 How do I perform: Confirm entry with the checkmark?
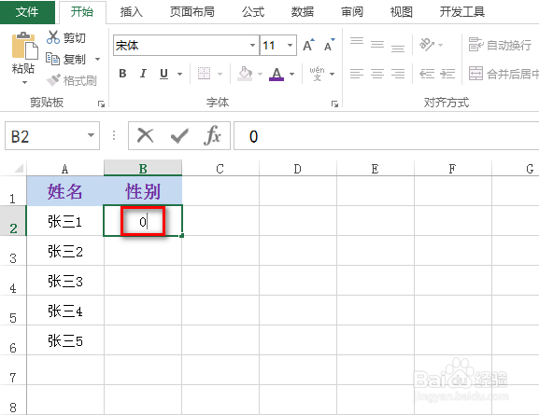coord(179,136)
